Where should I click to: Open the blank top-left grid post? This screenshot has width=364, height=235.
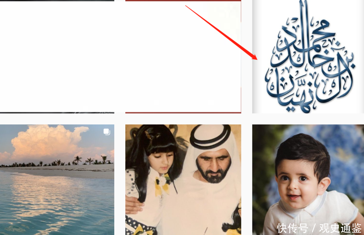click(x=57, y=57)
